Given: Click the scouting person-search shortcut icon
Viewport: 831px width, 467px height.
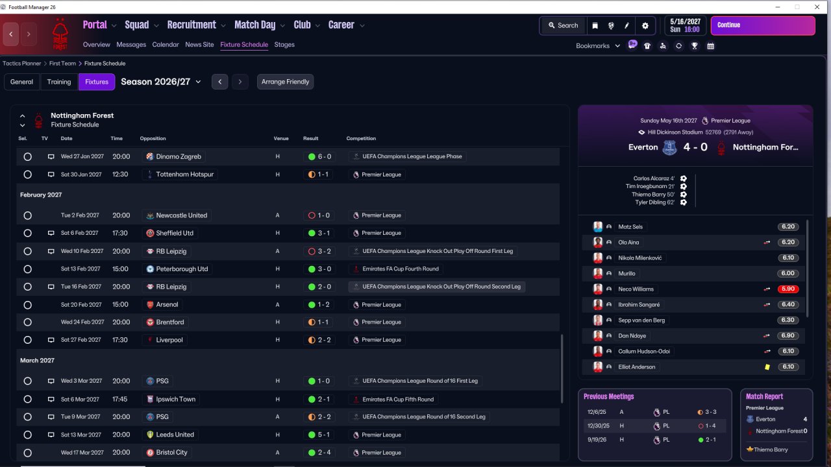Looking at the screenshot, I should [663, 46].
